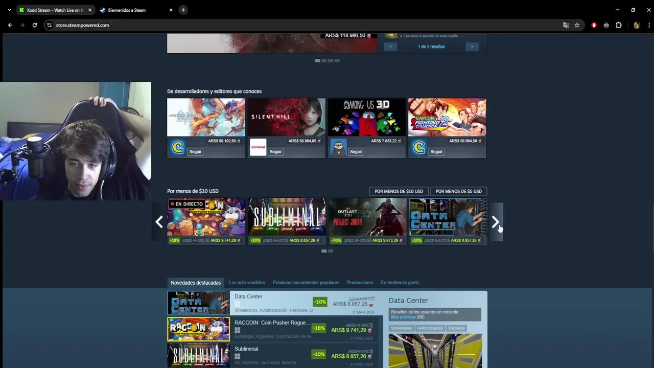
Task: Click the Data Center preview screenshot
Action: (435, 351)
